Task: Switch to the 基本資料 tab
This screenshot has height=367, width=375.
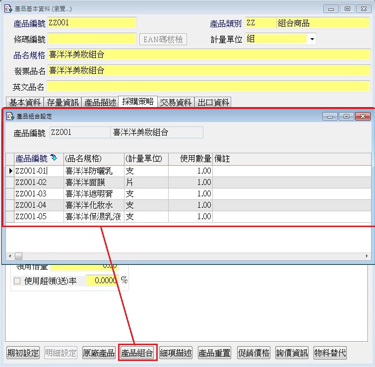Action: click(25, 102)
